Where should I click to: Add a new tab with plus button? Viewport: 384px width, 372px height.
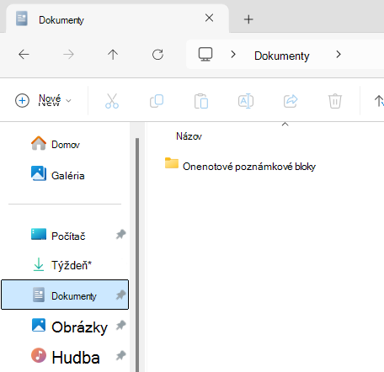(248, 19)
